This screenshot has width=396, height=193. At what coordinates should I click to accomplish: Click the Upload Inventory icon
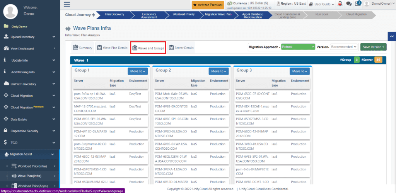(6, 37)
